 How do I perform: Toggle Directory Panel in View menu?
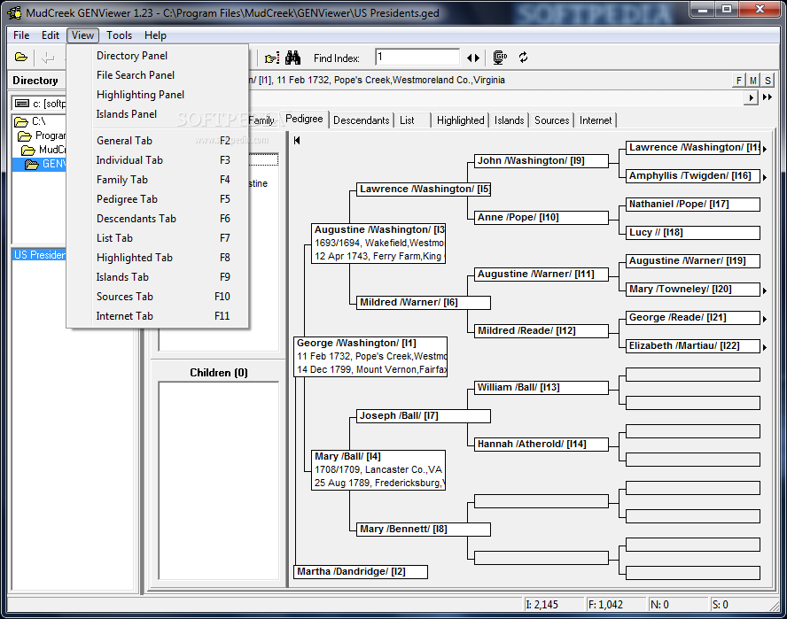tap(158, 56)
